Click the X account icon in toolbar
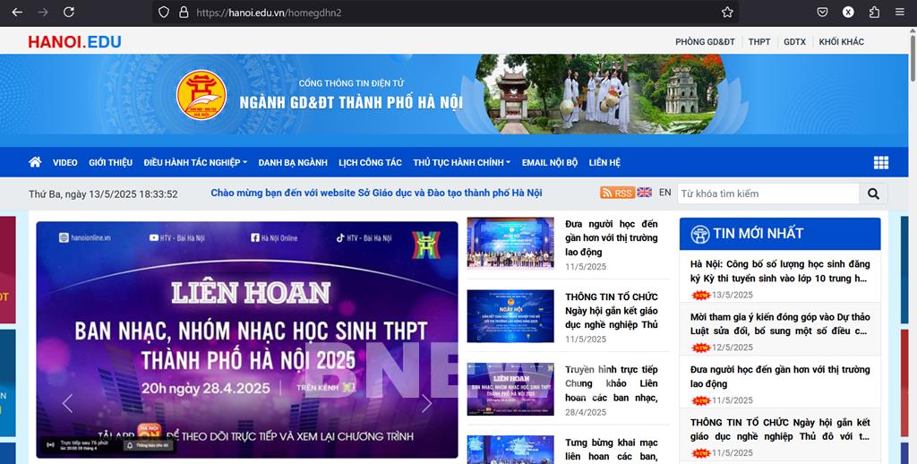The height and width of the screenshot is (464, 917). click(848, 13)
